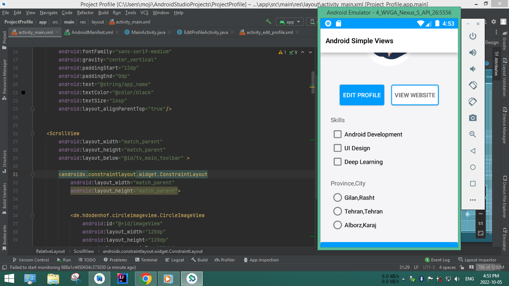Tap the VIEW WEBSITE button
509x286 pixels.
point(415,95)
